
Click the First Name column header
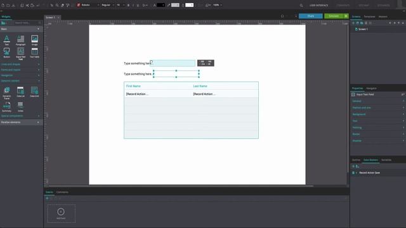pyautogui.click(x=133, y=86)
